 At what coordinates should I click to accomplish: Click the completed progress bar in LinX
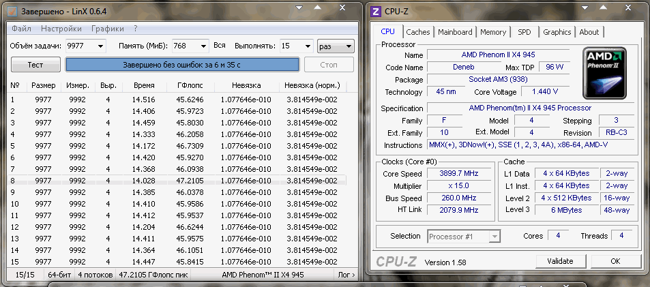point(182,65)
